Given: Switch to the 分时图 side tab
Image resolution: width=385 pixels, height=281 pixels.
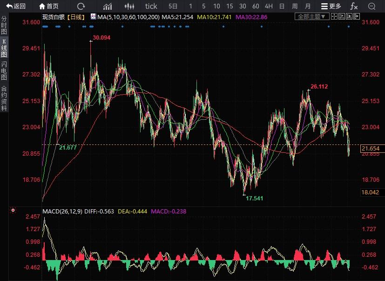Looking at the screenshot, I should tap(4, 26).
